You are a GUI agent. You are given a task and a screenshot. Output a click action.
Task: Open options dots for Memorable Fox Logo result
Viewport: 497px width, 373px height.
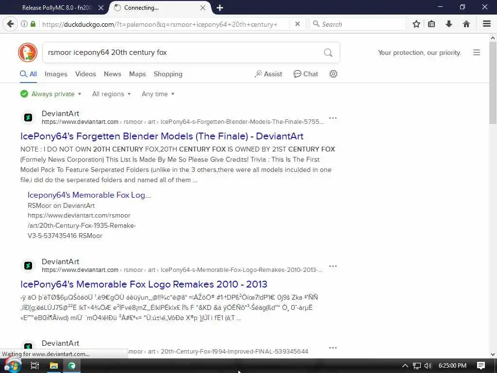coord(333,266)
